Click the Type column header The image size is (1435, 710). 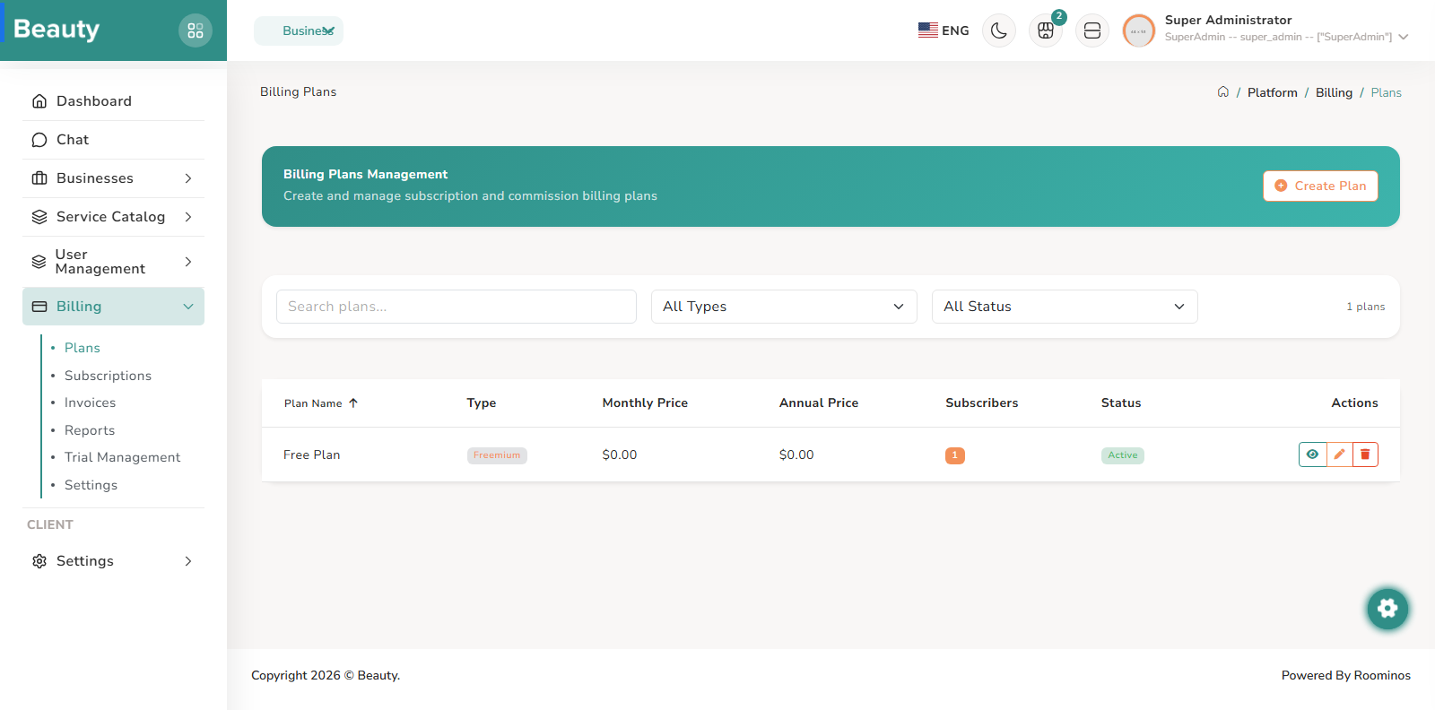coord(482,403)
